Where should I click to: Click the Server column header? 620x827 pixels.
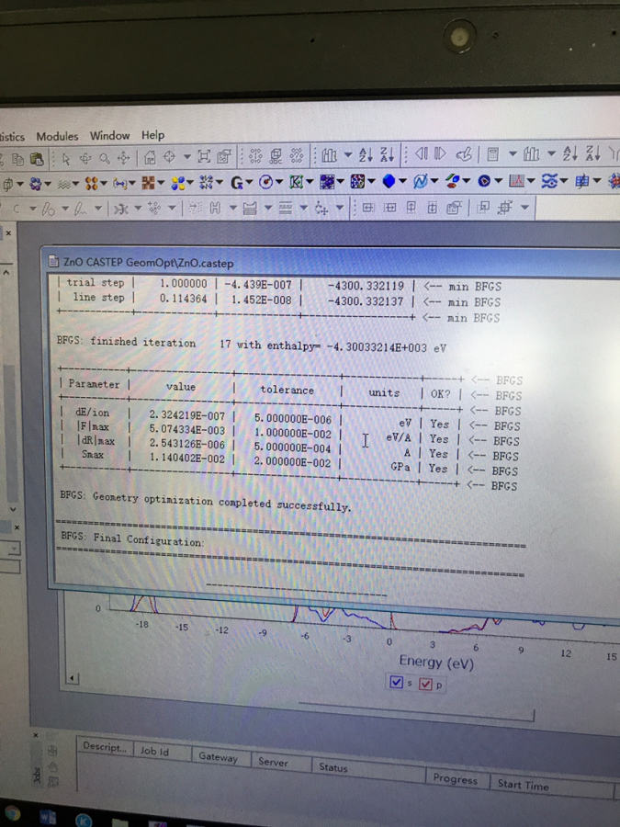(280, 763)
